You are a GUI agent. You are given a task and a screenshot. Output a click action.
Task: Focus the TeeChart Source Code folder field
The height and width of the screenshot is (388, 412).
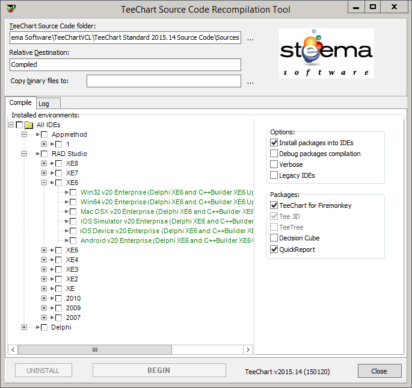coord(125,37)
